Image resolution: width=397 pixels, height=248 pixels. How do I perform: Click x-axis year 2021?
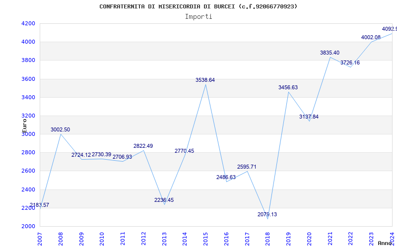click(330, 239)
